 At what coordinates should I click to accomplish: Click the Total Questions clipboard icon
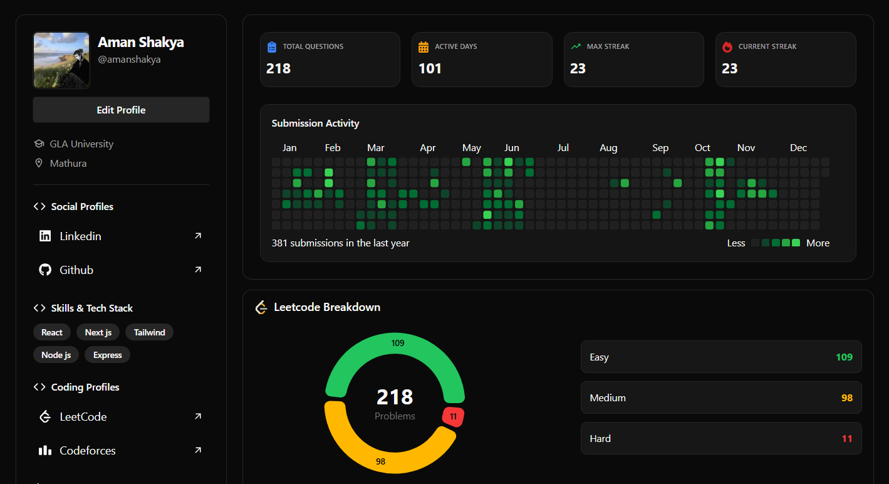point(272,47)
